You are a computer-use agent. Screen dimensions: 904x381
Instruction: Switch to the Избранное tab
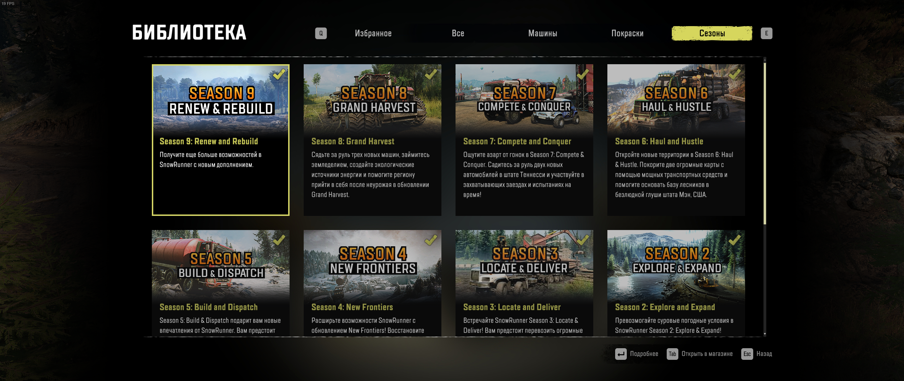[373, 34]
